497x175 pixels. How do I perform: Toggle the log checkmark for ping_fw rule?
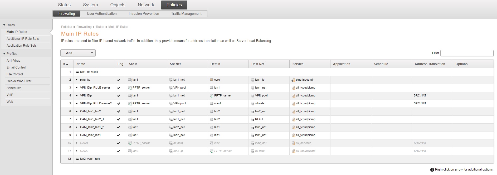119,80
